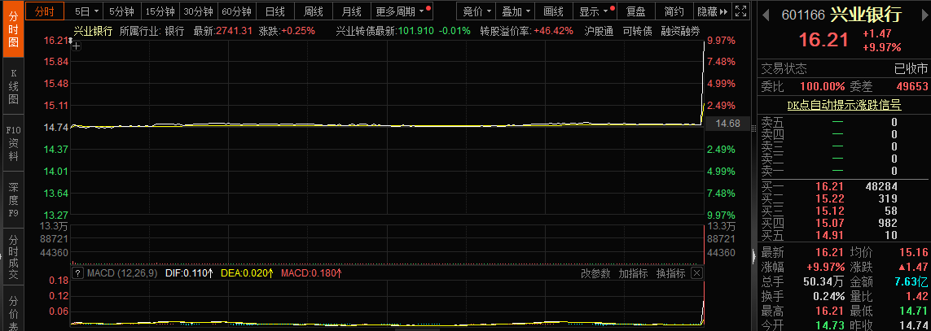The image size is (931, 331).
Task: Expand the 叠加 overlay dropdown
Action: [x=516, y=11]
